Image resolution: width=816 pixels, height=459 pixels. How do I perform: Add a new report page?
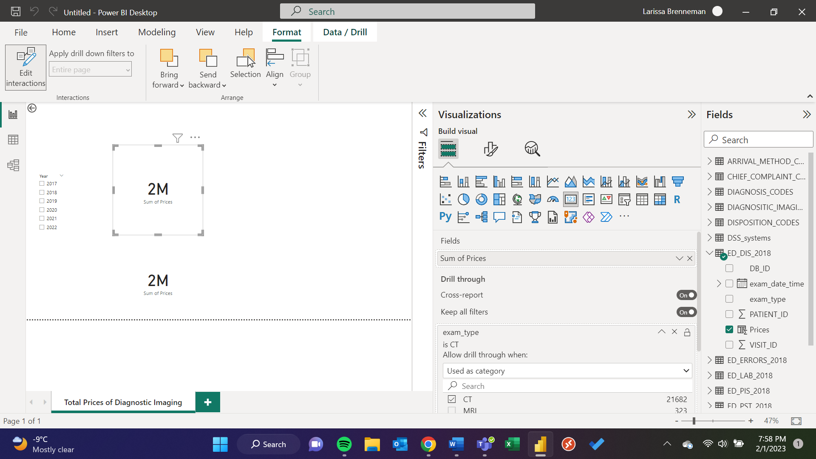(208, 402)
